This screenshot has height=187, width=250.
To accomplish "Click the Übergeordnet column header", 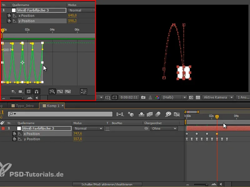I will coord(153,123).
